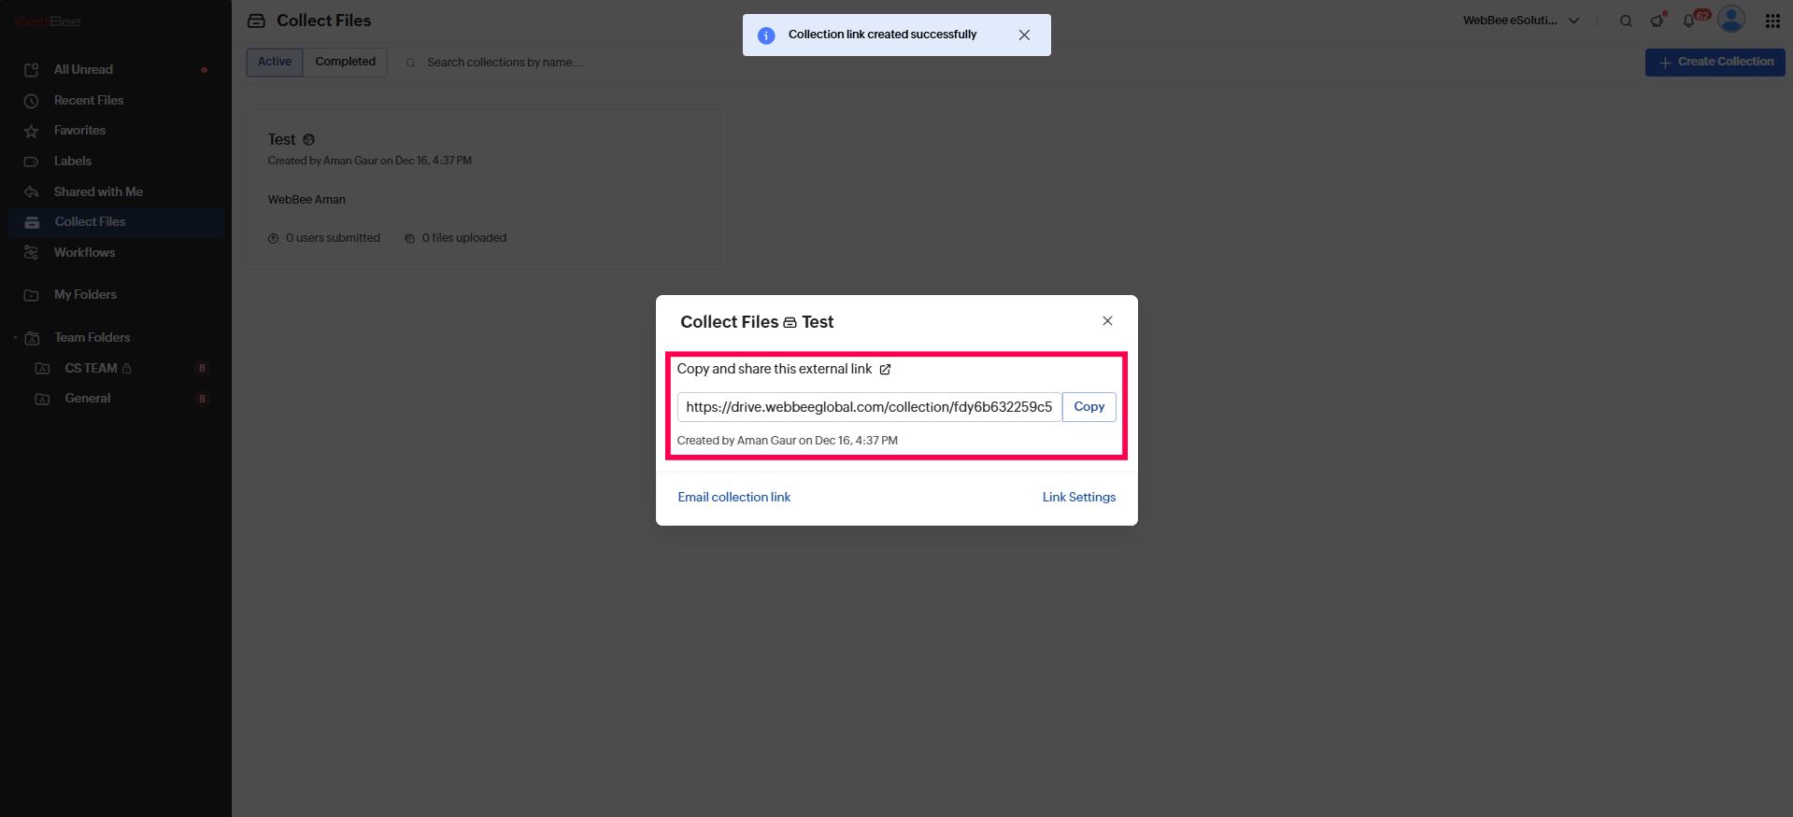Open the user profile avatar
Screen dimensions: 1793x817
[1730, 19]
